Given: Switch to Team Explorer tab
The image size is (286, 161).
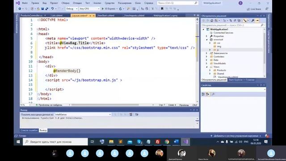Looking at the screenshot, I should coord(241,80).
